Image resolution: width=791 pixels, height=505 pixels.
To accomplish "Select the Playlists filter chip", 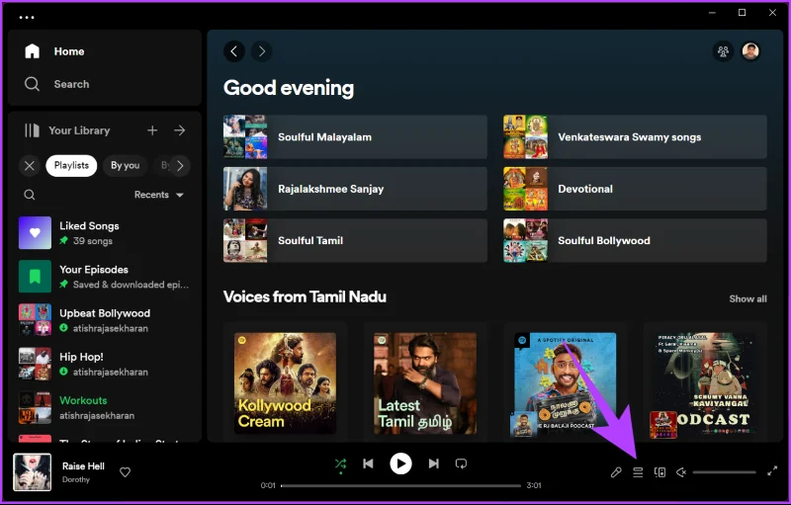I will click(x=71, y=166).
